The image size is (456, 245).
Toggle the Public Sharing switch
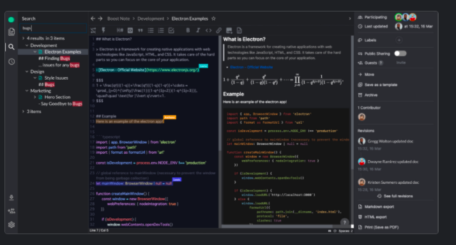point(400,54)
